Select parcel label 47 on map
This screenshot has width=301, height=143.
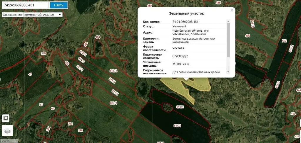coord(30,74)
